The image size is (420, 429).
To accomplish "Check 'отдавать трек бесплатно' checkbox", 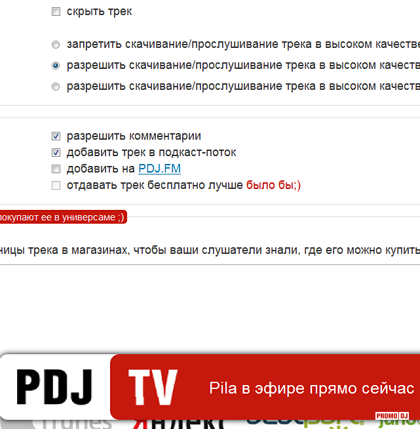I will 56,186.
